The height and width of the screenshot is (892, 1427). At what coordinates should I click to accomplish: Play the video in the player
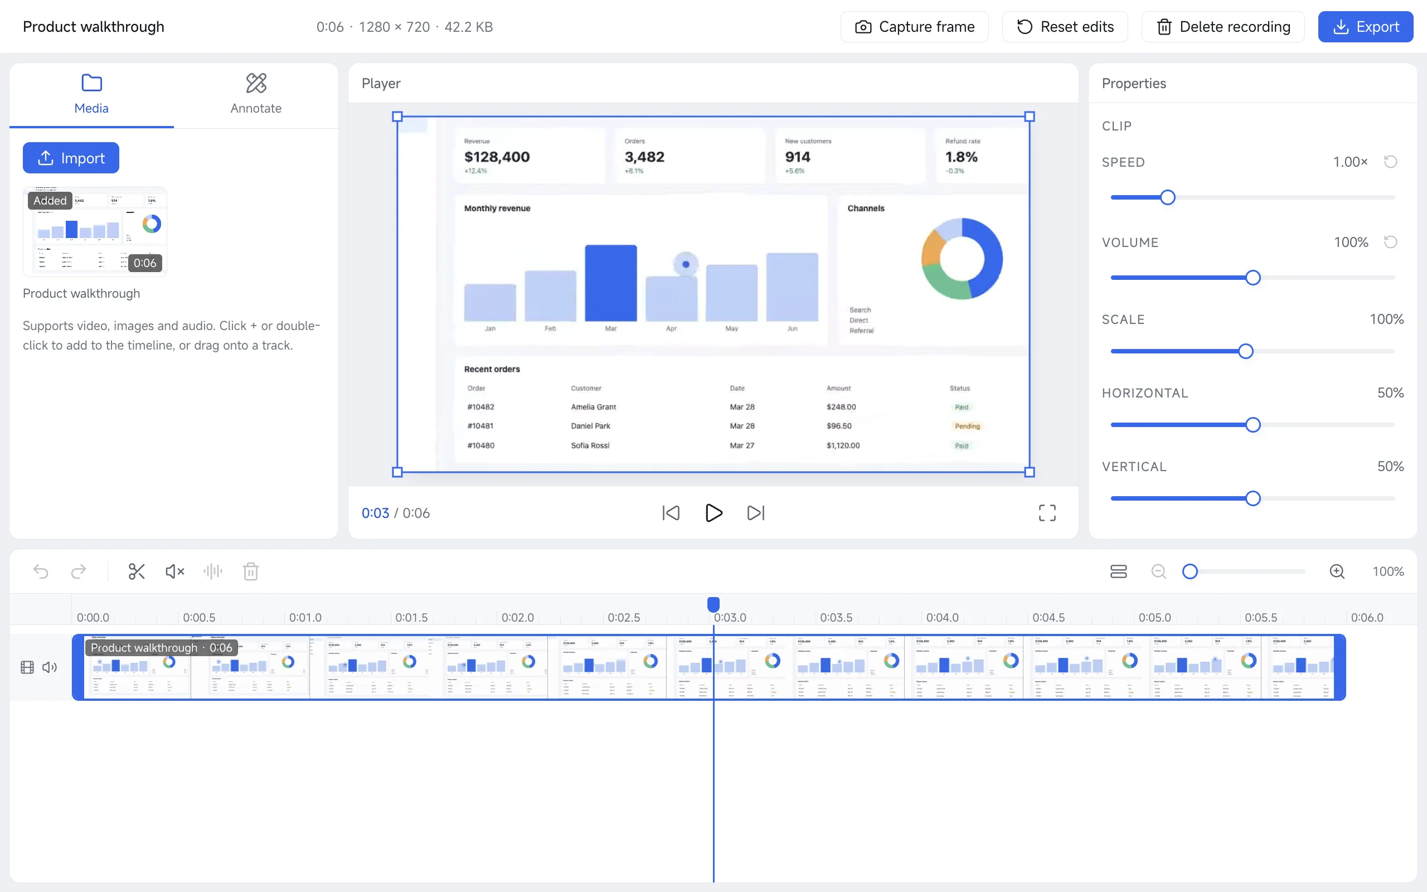click(713, 513)
